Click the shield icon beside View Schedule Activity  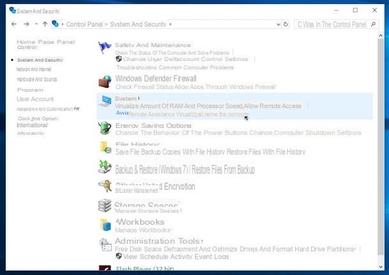[x=119, y=256]
